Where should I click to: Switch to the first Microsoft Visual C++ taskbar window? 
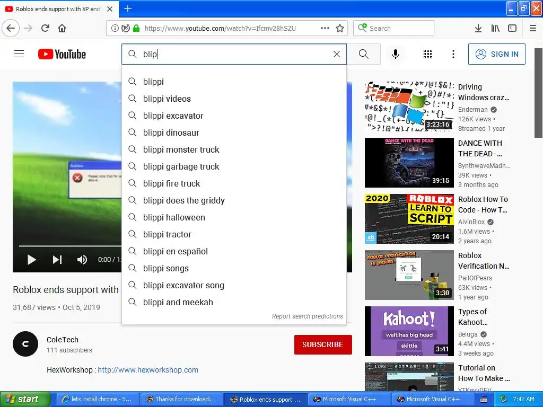click(x=349, y=399)
